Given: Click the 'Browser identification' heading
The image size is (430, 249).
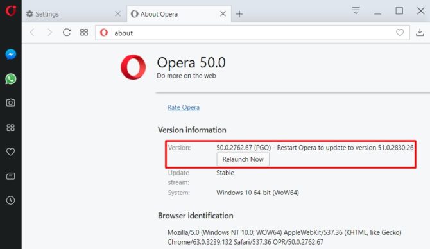Looking at the screenshot, I should tap(196, 216).
